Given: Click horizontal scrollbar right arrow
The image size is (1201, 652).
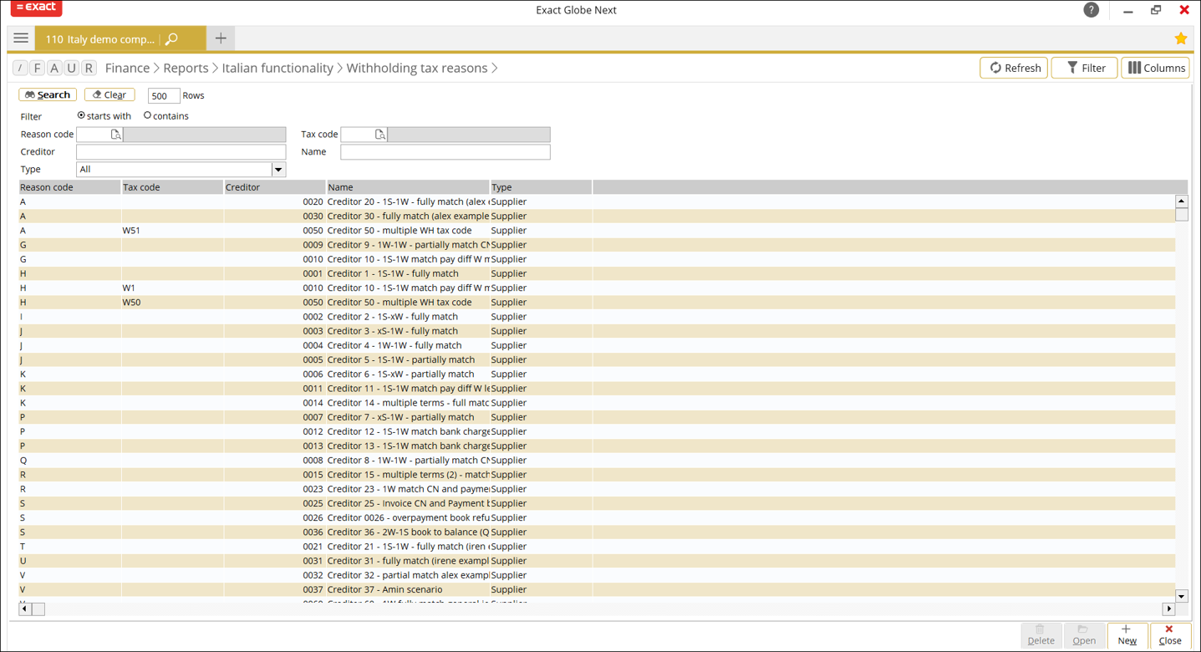Looking at the screenshot, I should (1169, 609).
